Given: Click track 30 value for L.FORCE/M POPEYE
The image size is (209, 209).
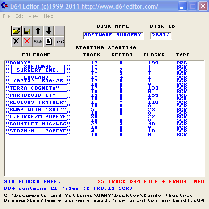Looking at the screenshot, I should tap(94, 116).
